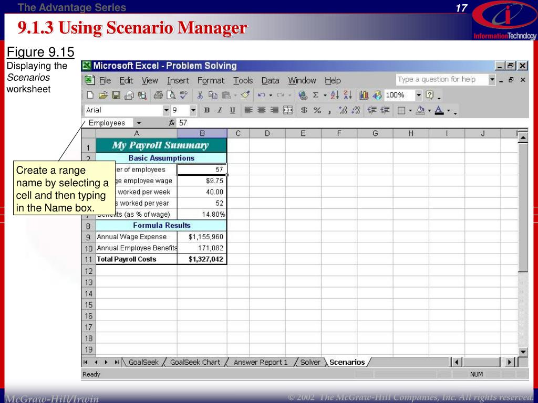538x403 pixels.
Task: Increase decimal places
Action: click(343, 110)
